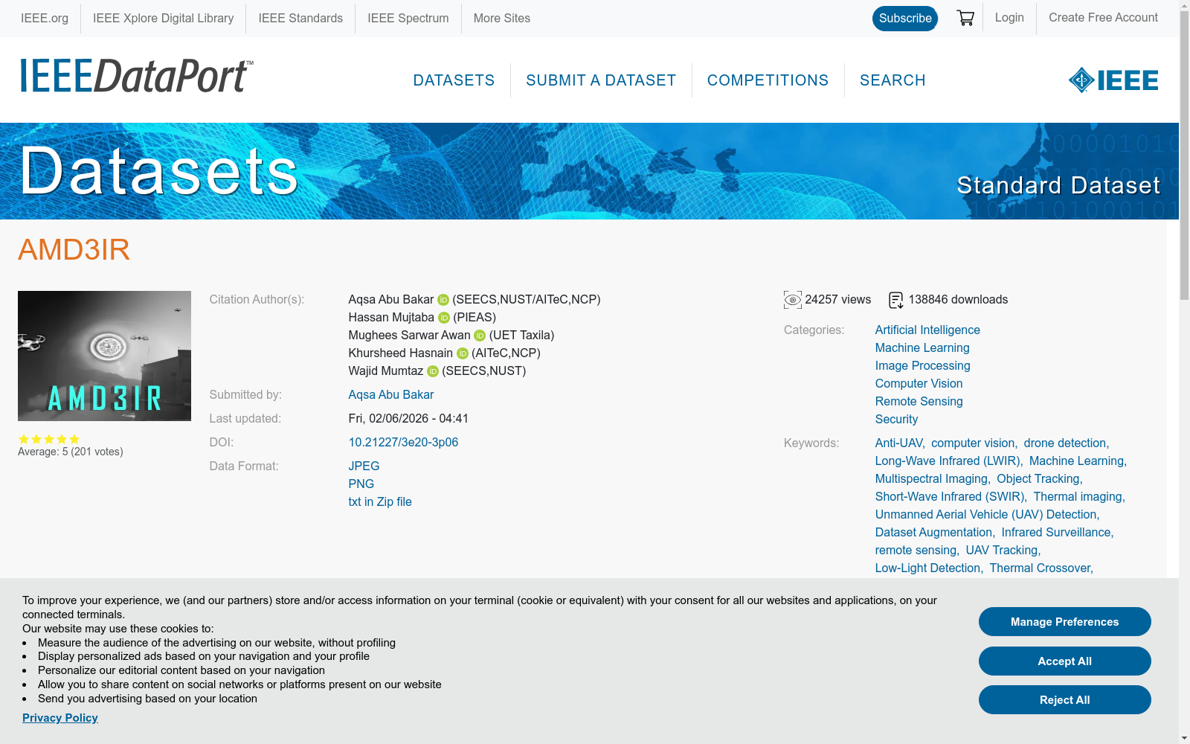1190x744 pixels.
Task: Click the PNG data format link
Action: [x=361, y=484]
